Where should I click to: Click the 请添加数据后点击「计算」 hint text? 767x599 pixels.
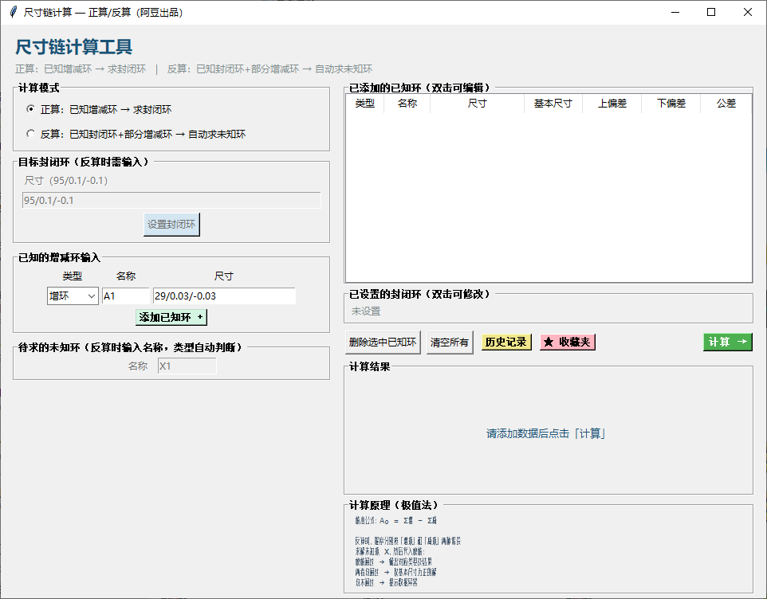click(546, 433)
